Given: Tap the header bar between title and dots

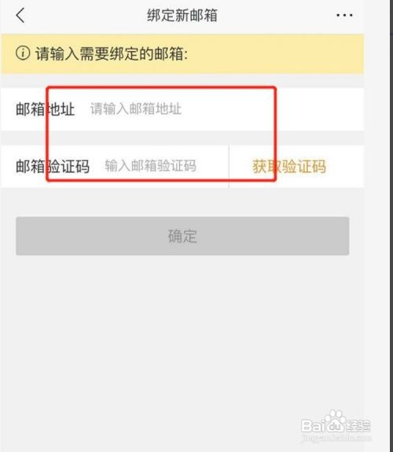Looking at the screenshot, I should pyautogui.click(x=276, y=15).
